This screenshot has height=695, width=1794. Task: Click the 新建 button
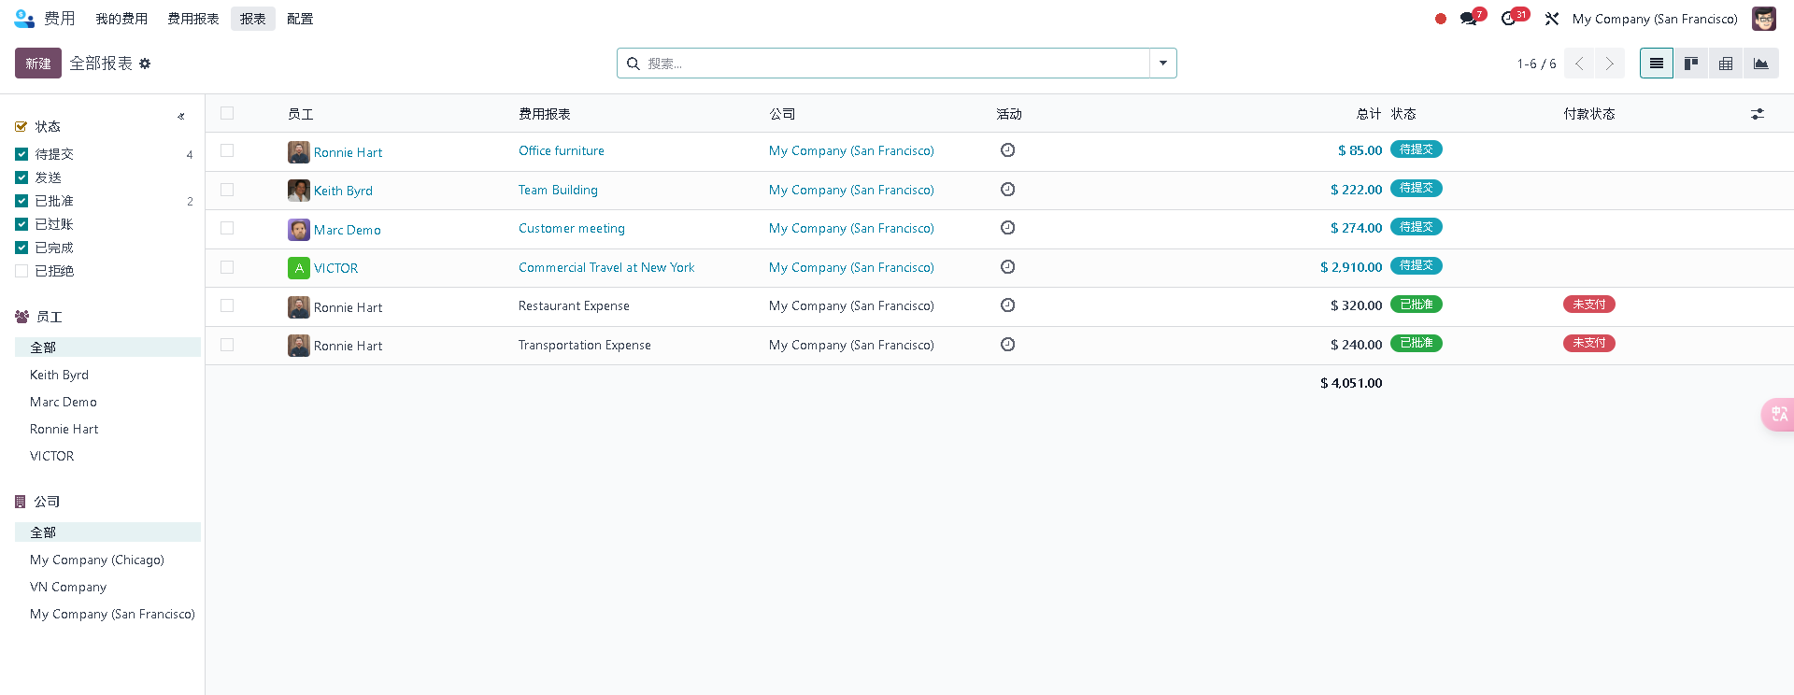[x=38, y=64]
